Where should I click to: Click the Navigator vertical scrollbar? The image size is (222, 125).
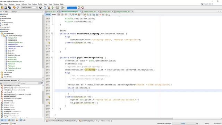tap(43, 97)
